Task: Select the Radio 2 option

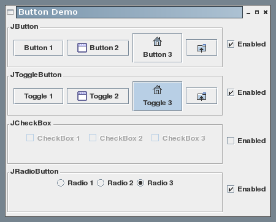Action: (x=101, y=183)
